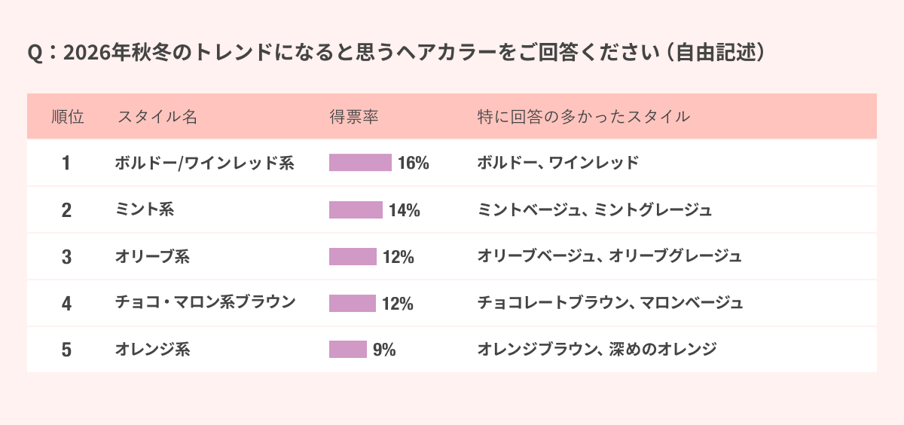
Task: Click the ミントベージュ、ミントグレージュ text
Action: click(x=595, y=209)
